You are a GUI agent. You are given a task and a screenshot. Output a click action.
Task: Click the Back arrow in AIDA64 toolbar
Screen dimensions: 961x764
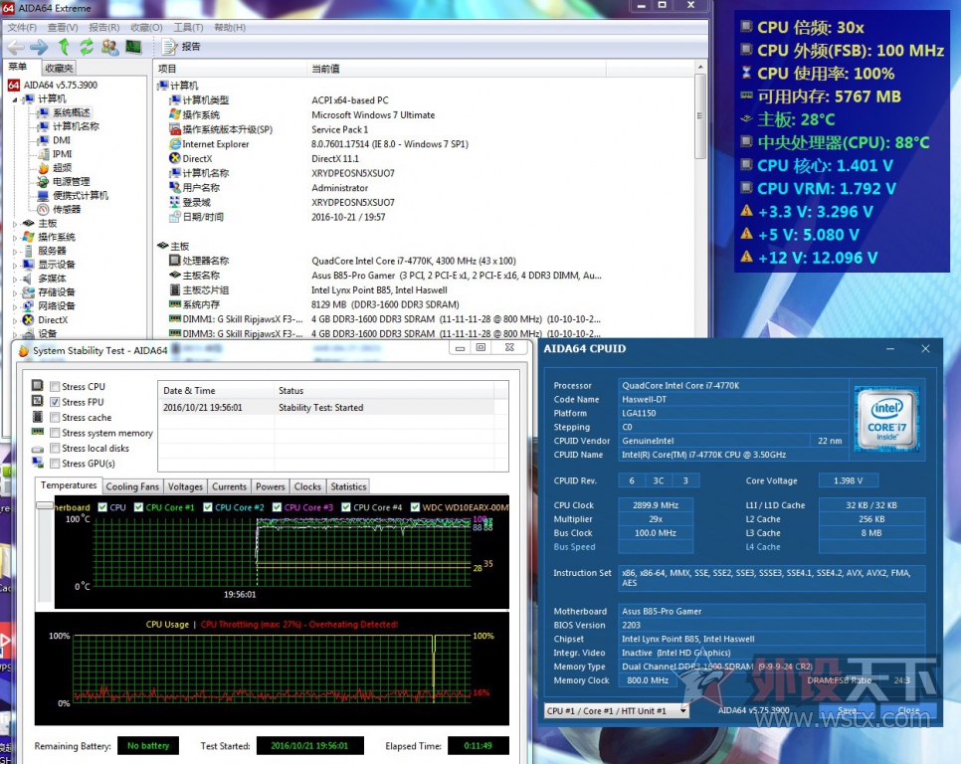point(16,47)
